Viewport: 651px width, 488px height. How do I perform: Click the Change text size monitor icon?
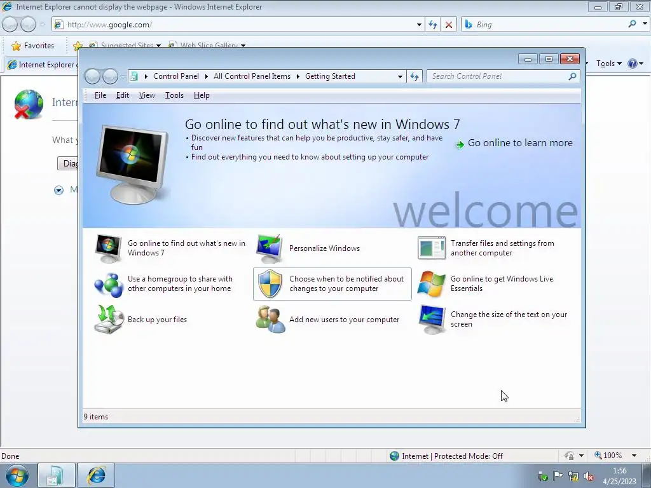tap(432, 320)
